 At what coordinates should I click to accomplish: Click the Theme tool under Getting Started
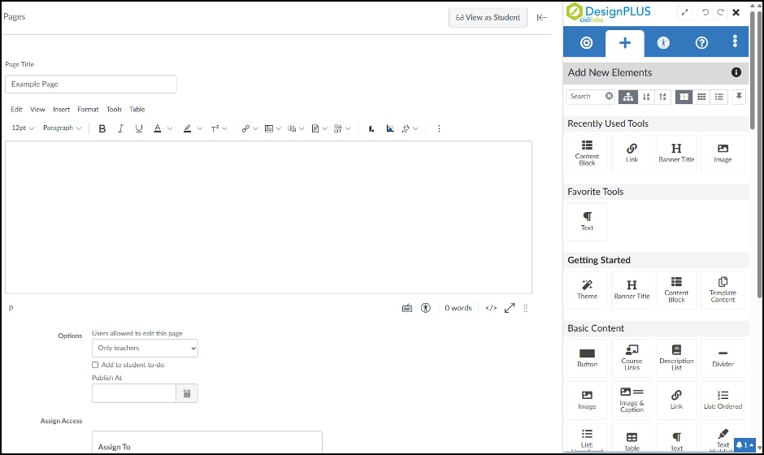click(587, 289)
